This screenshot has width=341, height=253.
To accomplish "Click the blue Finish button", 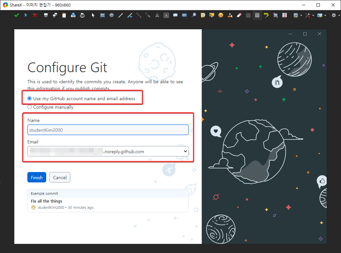I will pos(37,177).
